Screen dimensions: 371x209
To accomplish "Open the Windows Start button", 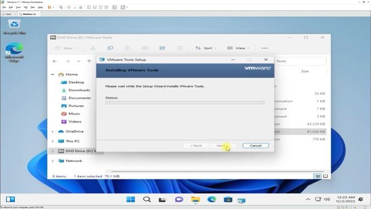I will pyautogui.click(x=130, y=200).
